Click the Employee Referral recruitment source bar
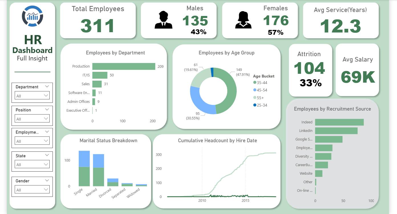The height and width of the screenshot is (214, 397). pos(324,148)
